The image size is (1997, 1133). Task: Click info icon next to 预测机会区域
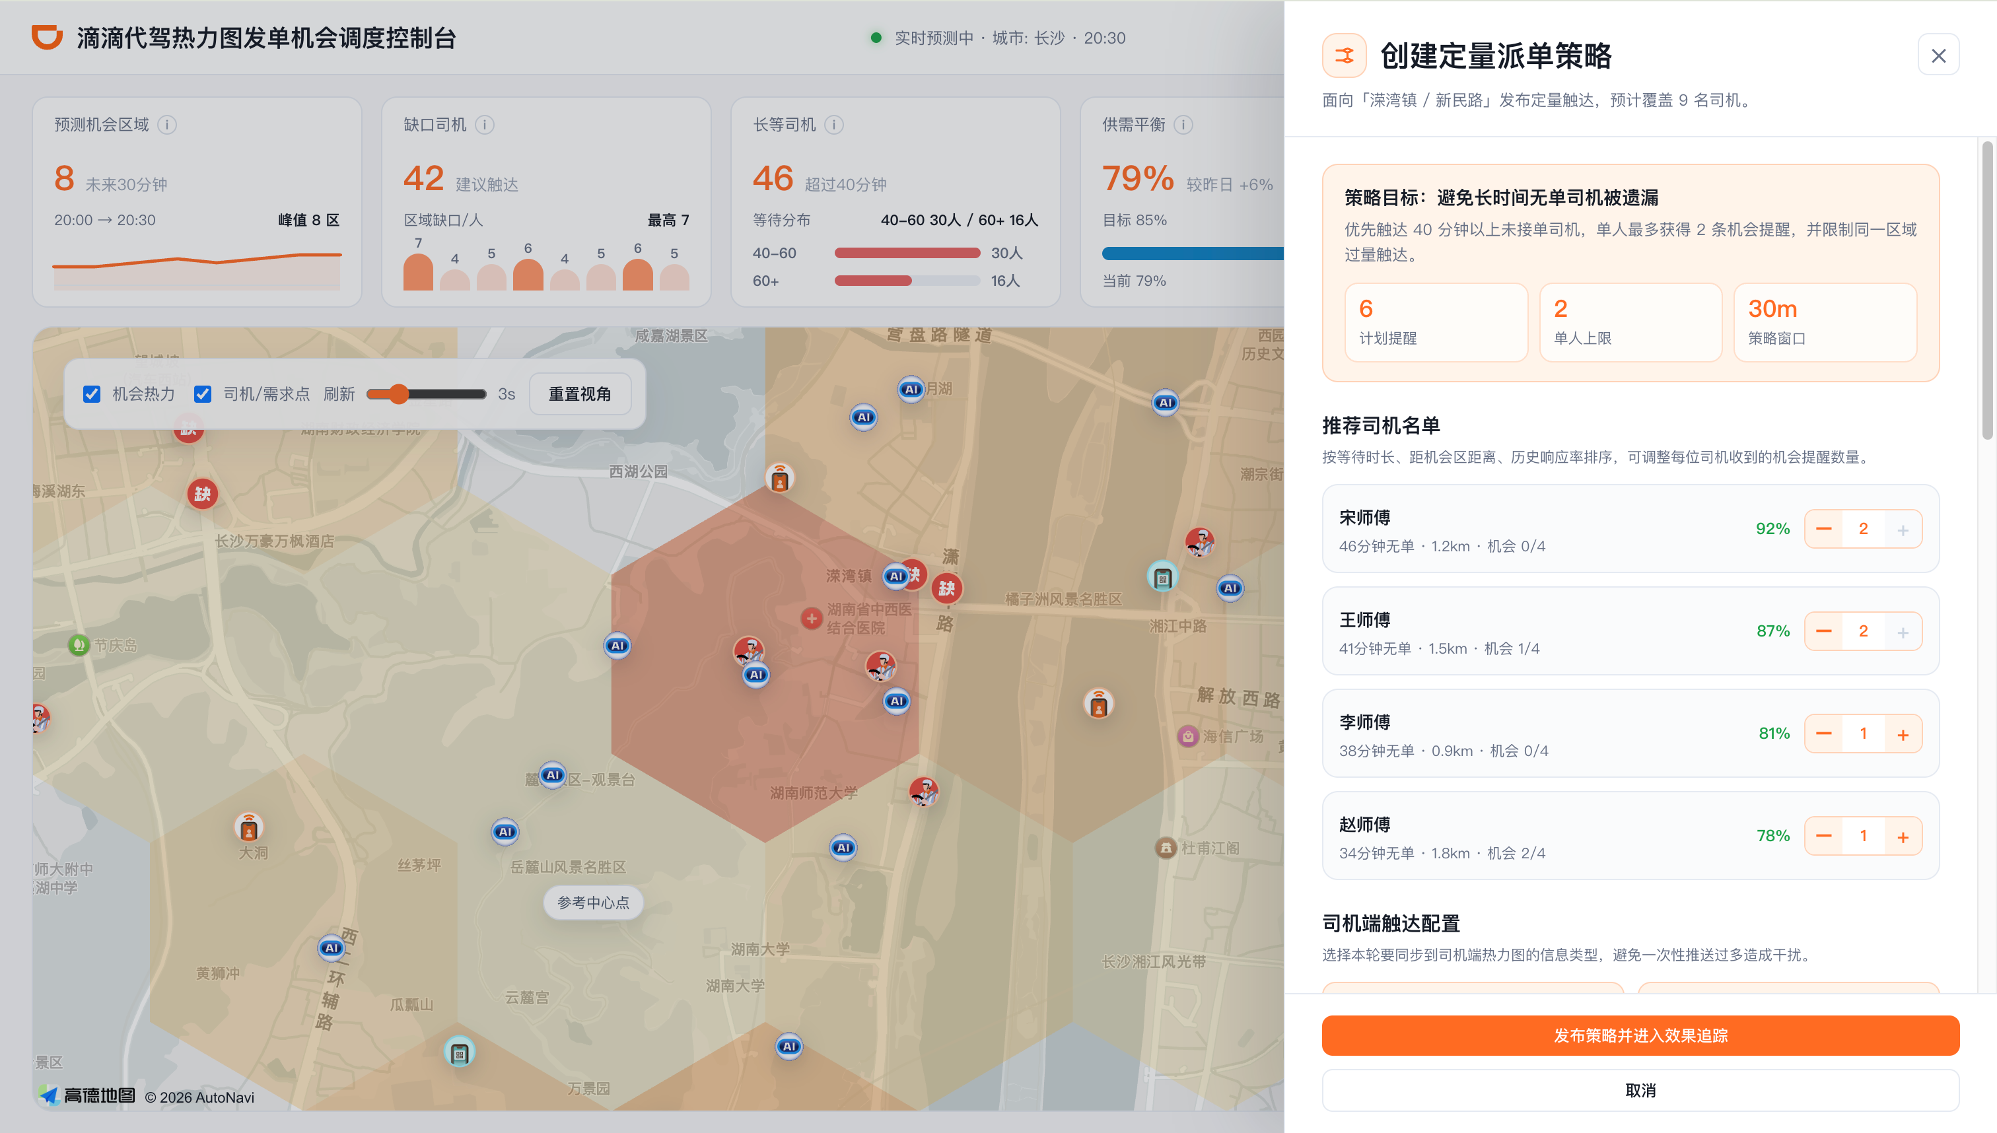pos(166,125)
